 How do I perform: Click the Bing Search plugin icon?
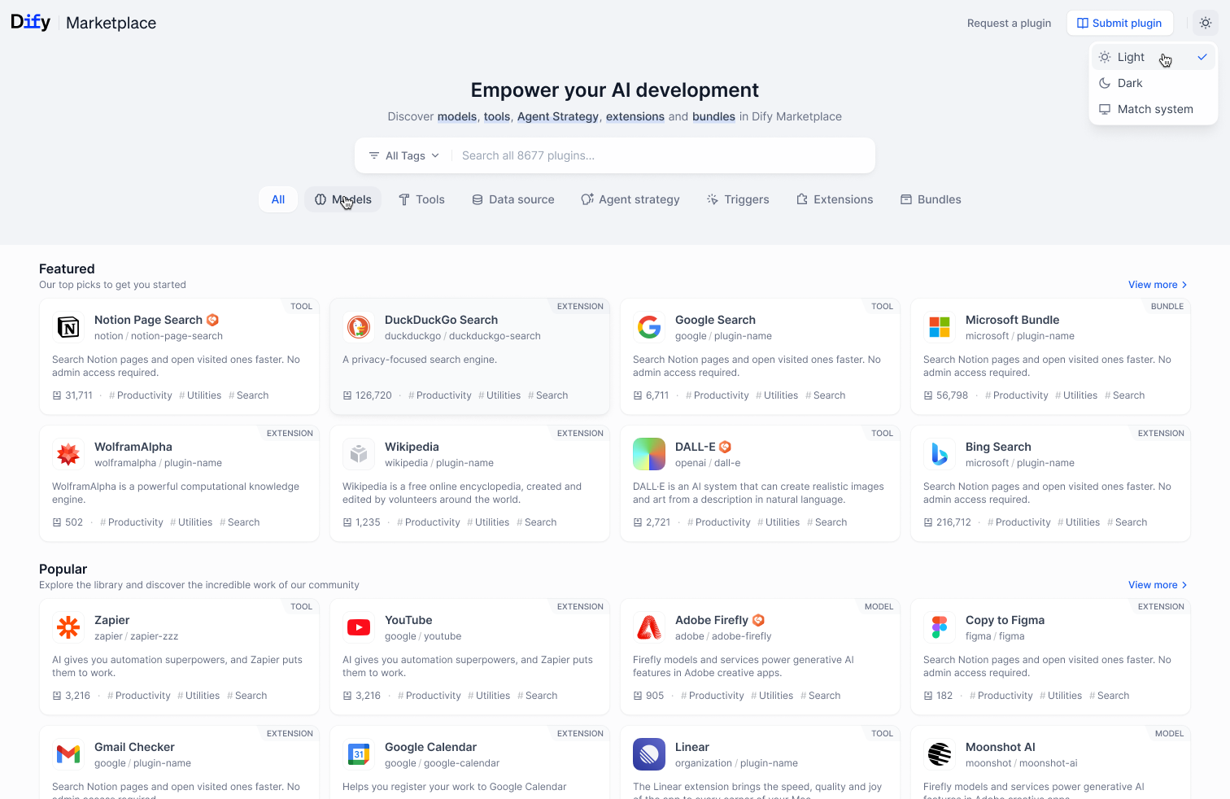940,454
